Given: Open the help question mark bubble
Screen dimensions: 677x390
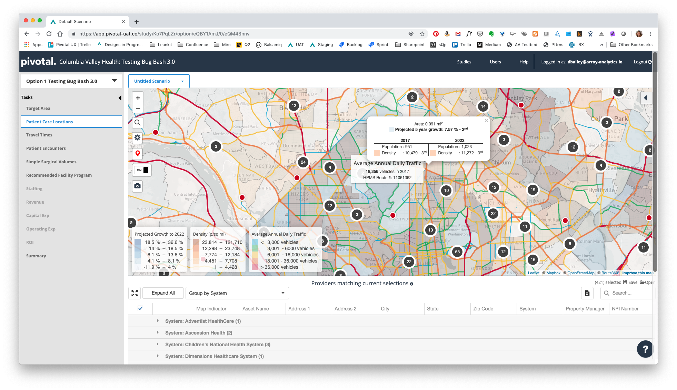Looking at the screenshot, I should pyautogui.click(x=645, y=349).
